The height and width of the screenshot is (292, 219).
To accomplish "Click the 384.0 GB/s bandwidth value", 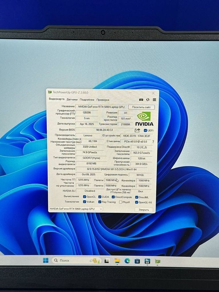I will 141,164.
